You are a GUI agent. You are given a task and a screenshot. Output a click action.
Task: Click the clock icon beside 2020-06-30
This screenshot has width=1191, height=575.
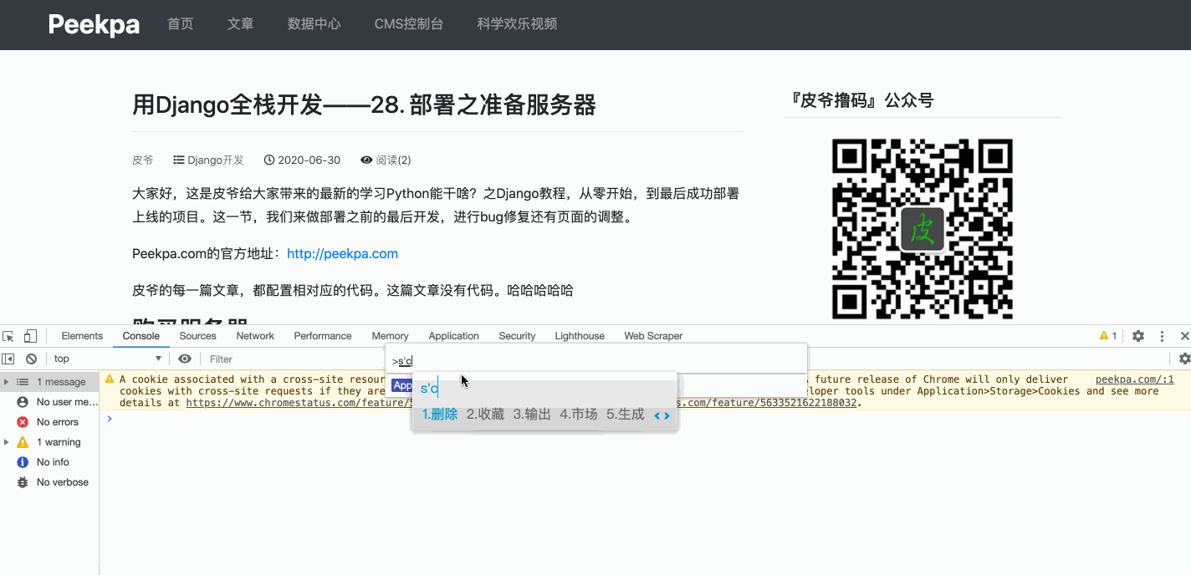[269, 160]
